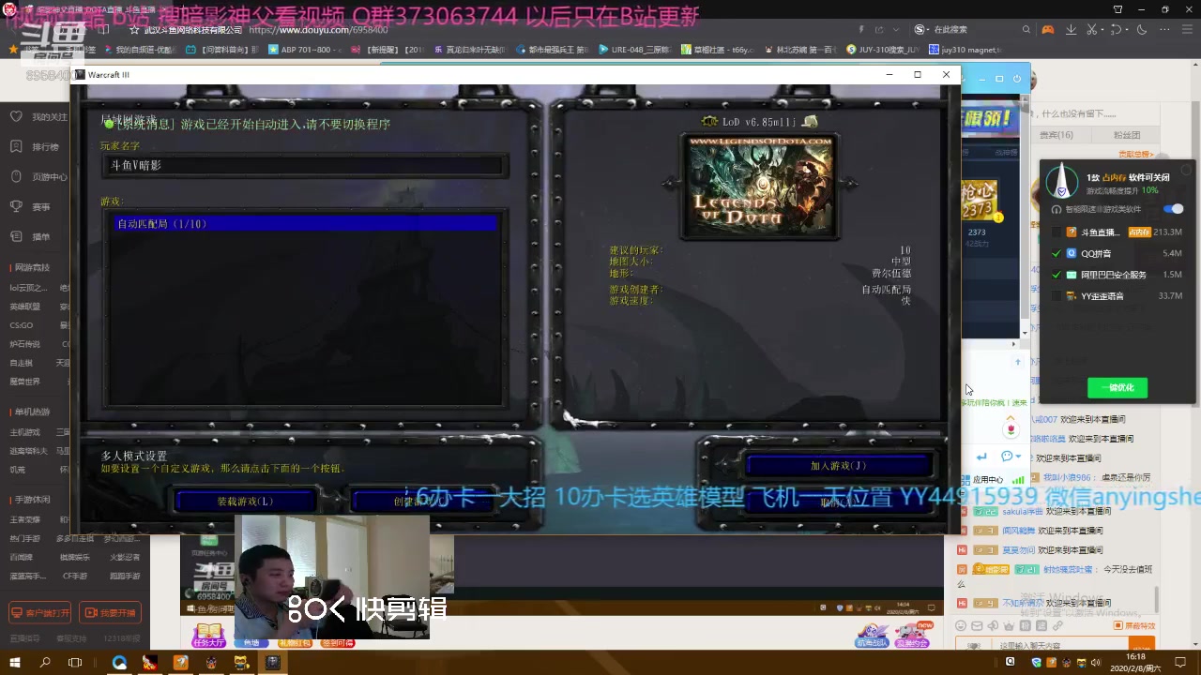Click the blue up-arrow button in chat area
This screenshot has width=1201, height=675.
click(1017, 362)
